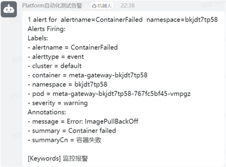Select the cluster = default line
The height and width of the screenshot is (167, 226).
click(55, 66)
